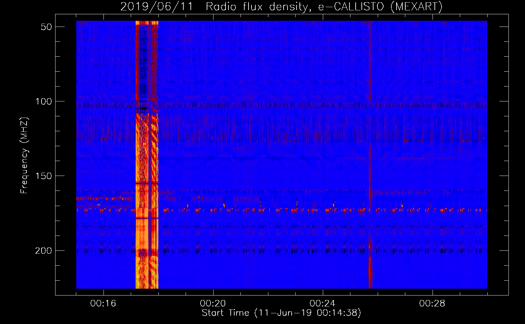The width and height of the screenshot is (525, 324).
Task: Click the '200' frequency tick label
Action: [x=43, y=250]
